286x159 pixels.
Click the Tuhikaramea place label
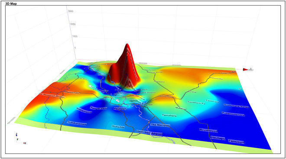coord(77,123)
